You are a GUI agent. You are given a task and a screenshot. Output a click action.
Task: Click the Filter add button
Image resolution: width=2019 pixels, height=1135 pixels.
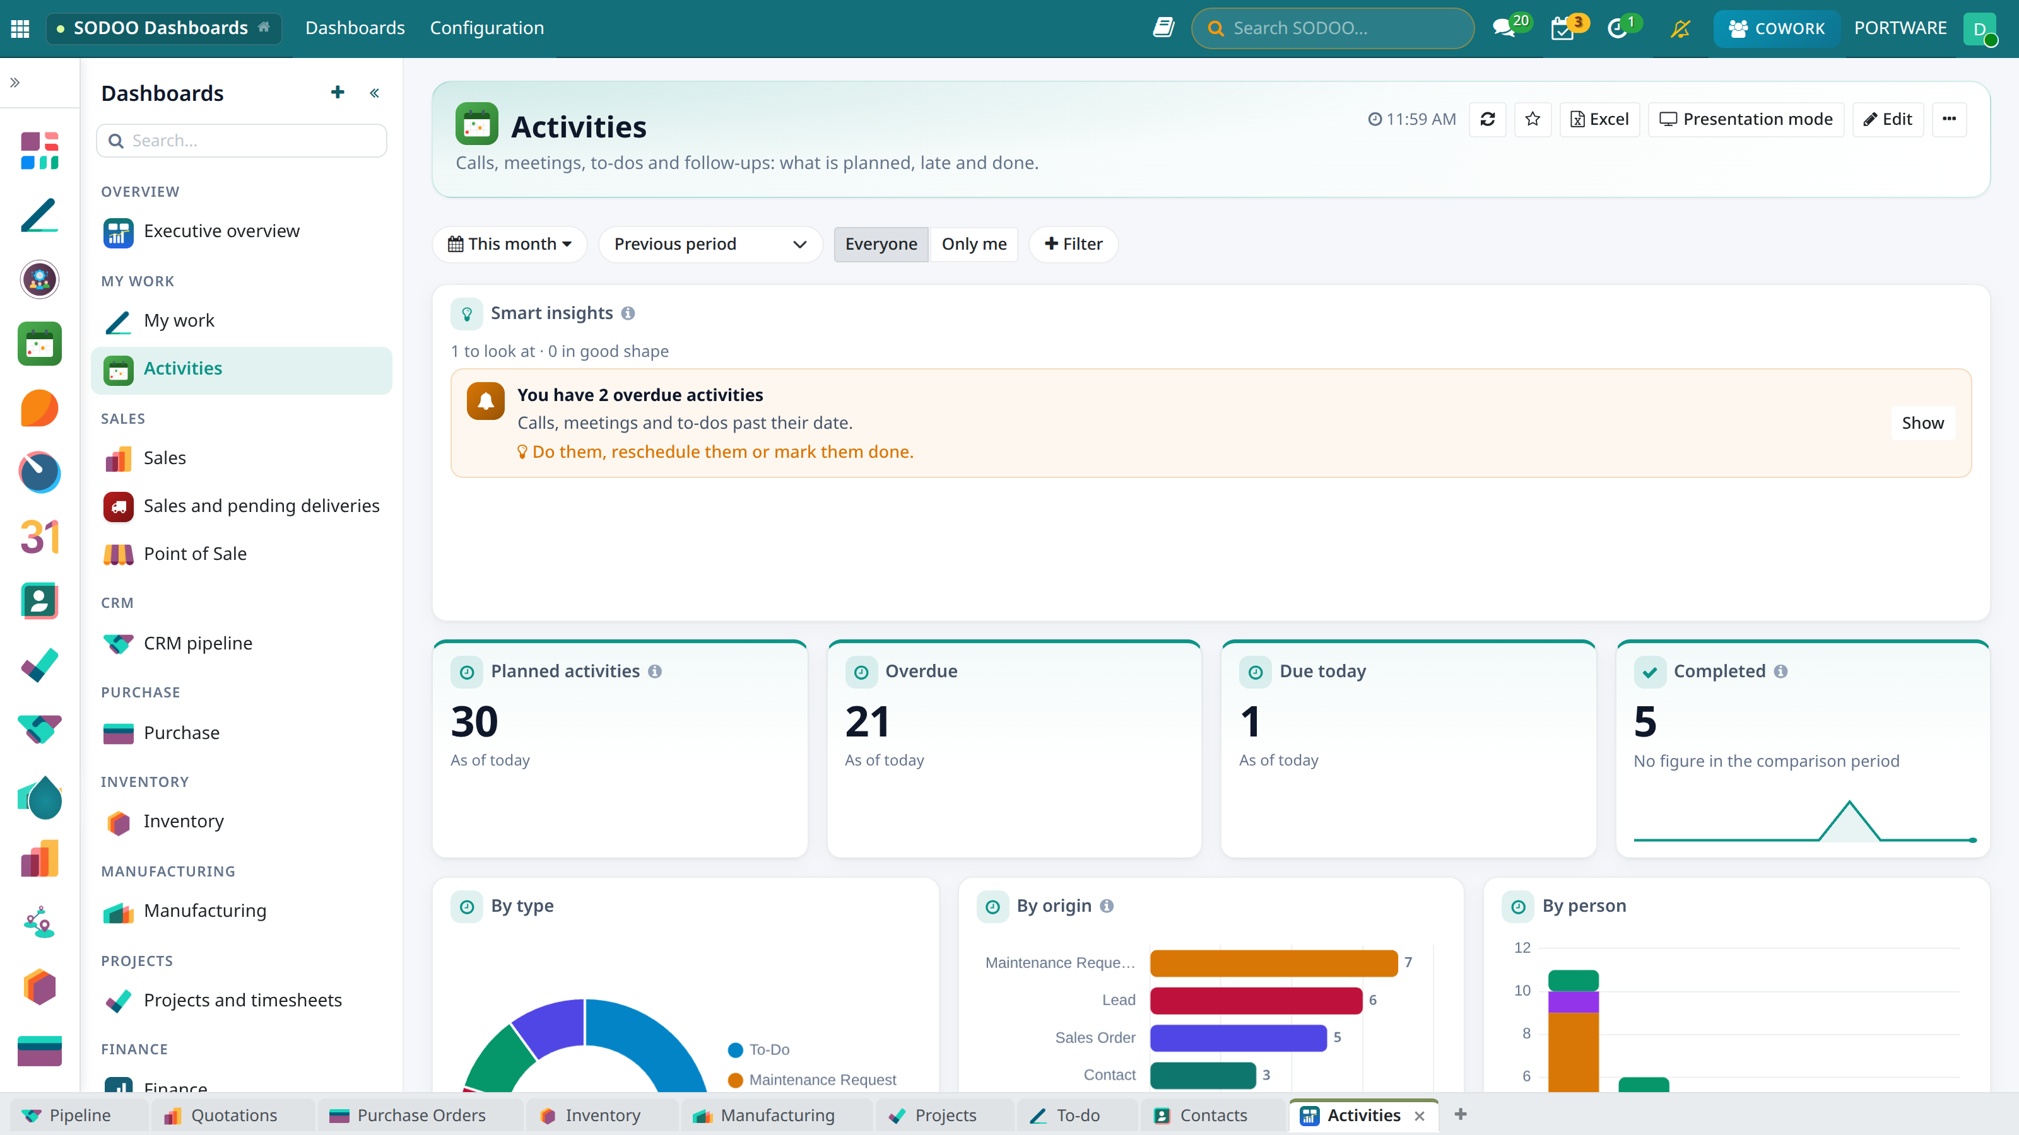(x=1073, y=245)
